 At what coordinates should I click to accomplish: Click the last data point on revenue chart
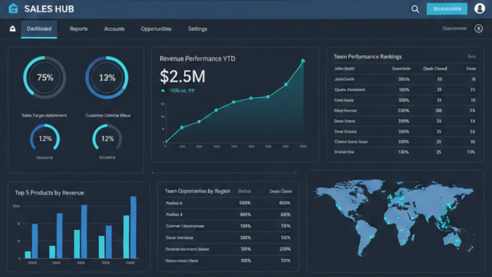[303, 60]
